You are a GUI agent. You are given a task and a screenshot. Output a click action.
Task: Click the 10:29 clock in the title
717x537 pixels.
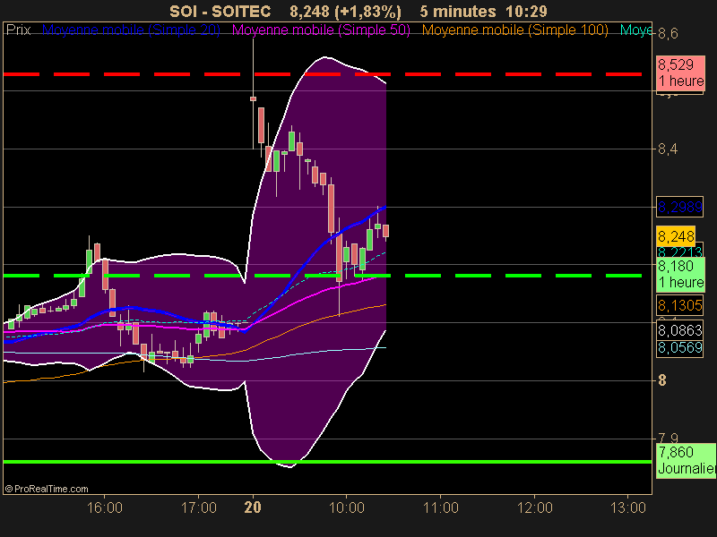526,11
